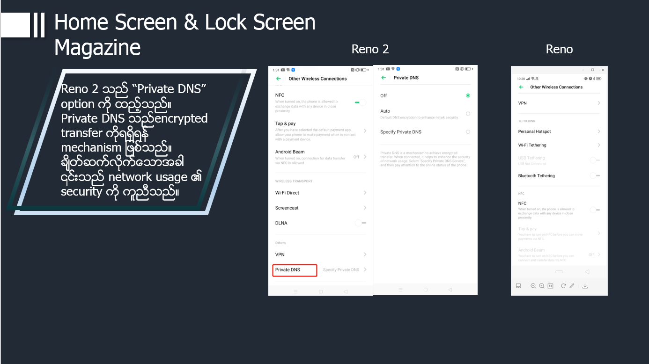Viewport: 649px width, 364px height.
Task: Open the Wi-Fi Tethering menu entry
Action: [559, 145]
